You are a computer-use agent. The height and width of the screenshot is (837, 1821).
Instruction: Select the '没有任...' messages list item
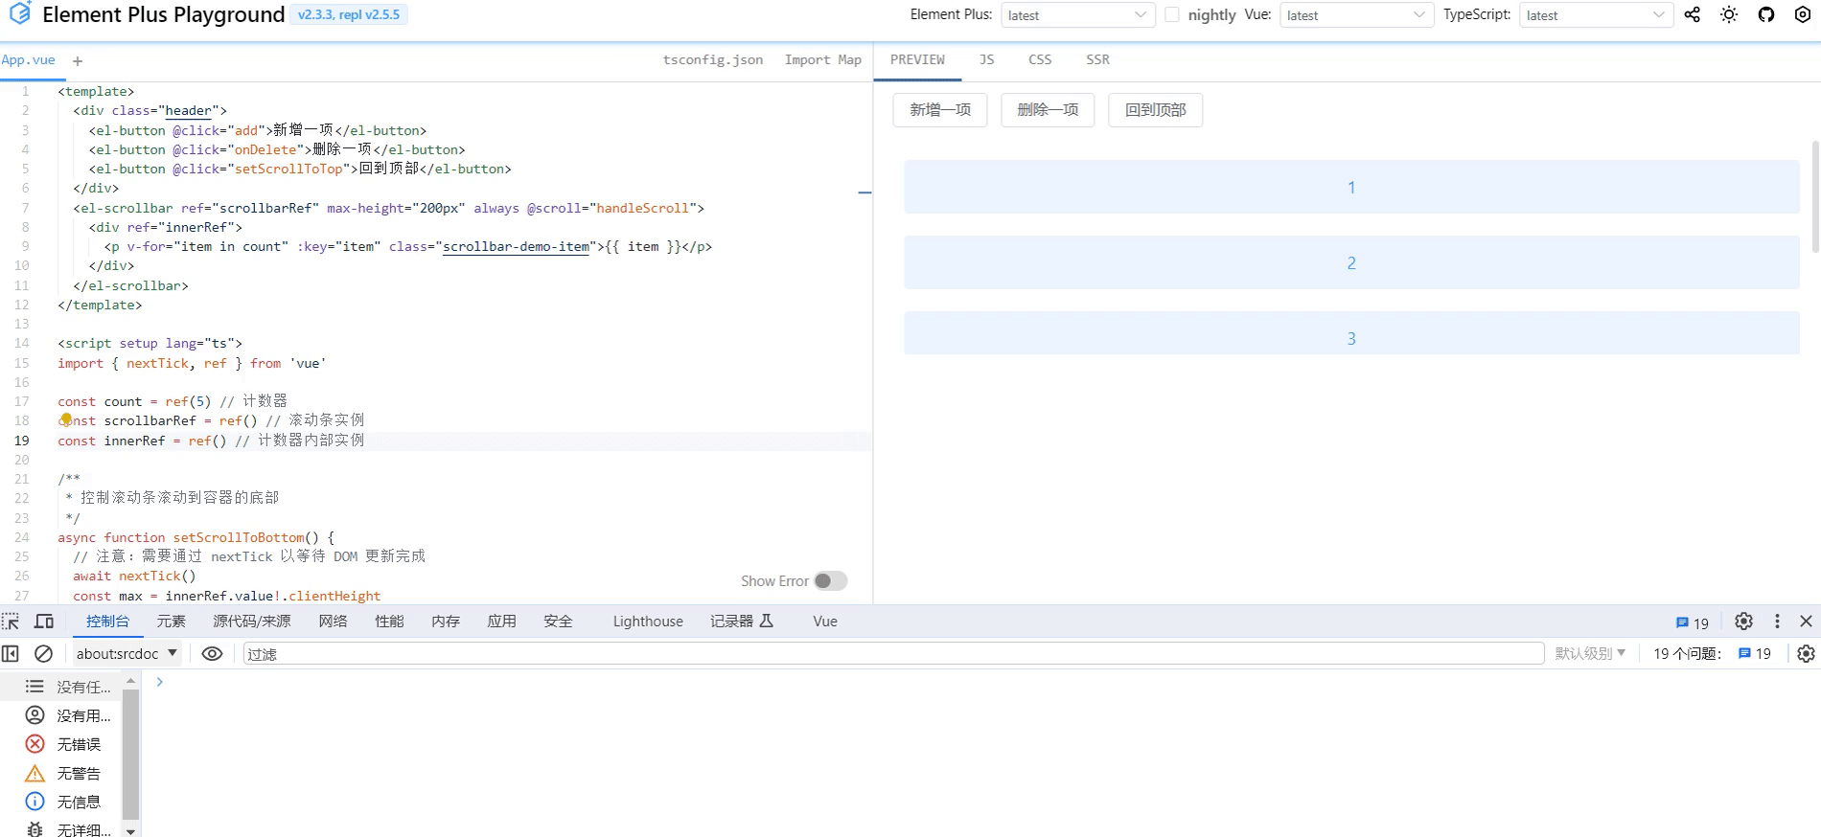(69, 687)
